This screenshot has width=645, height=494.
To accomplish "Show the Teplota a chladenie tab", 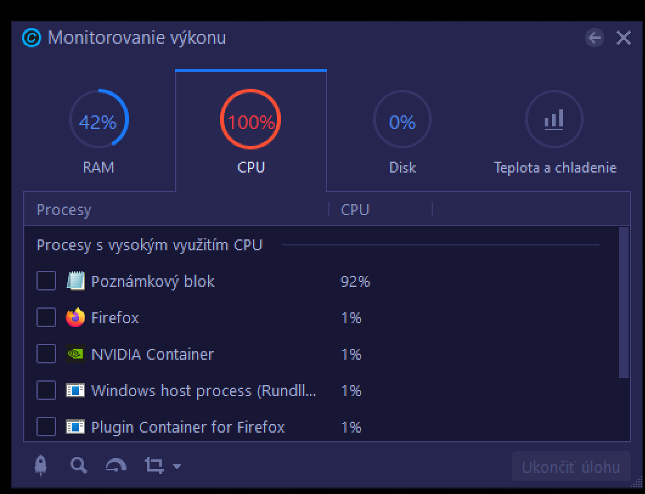I will click(x=554, y=131).
